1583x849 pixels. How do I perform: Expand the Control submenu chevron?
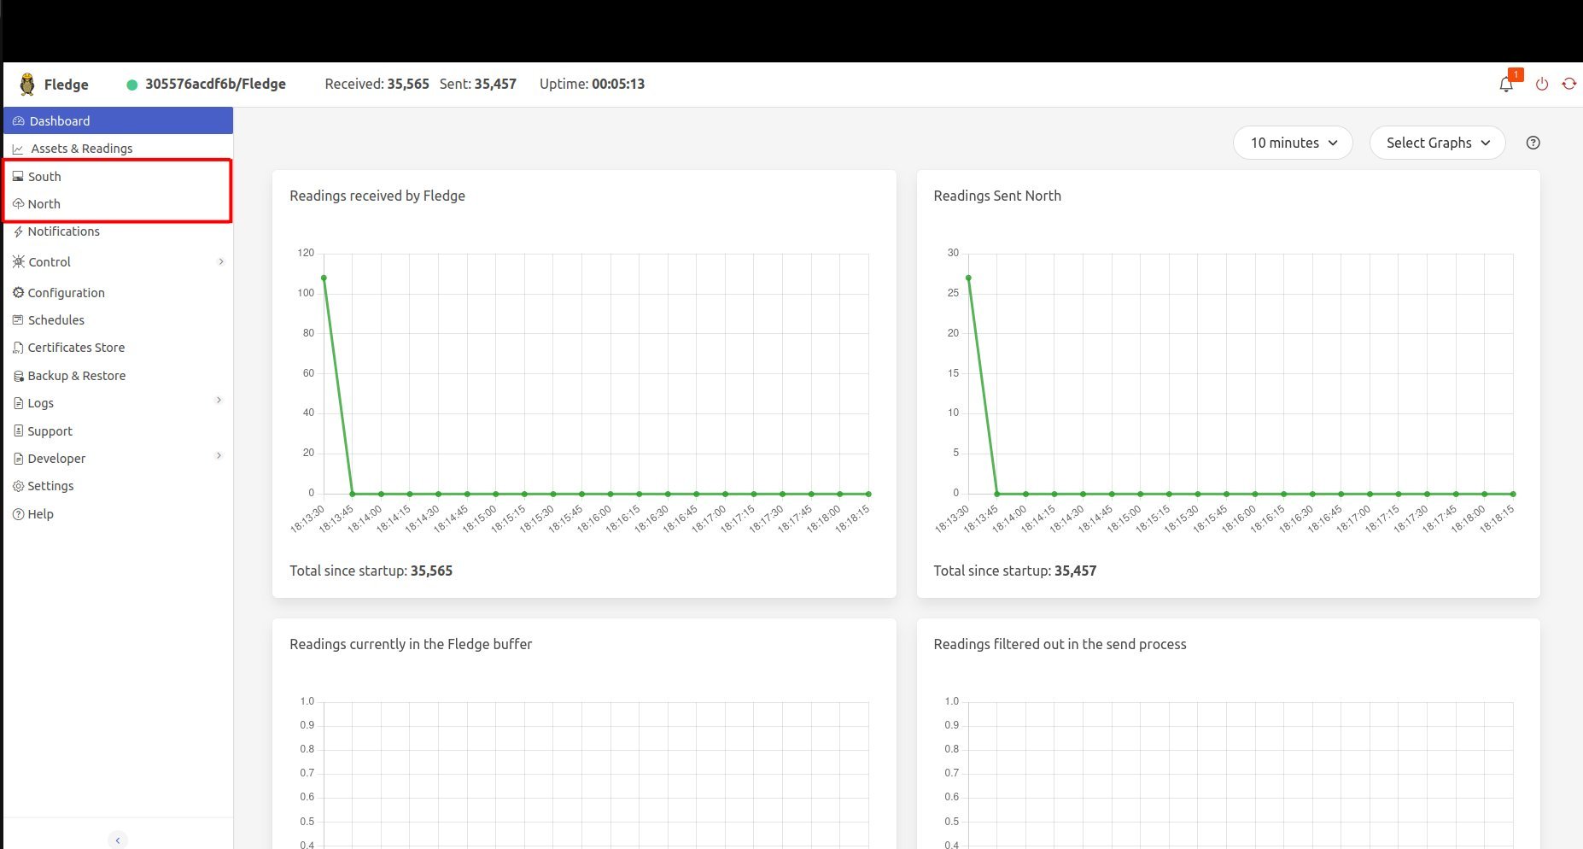pos(220,262)
